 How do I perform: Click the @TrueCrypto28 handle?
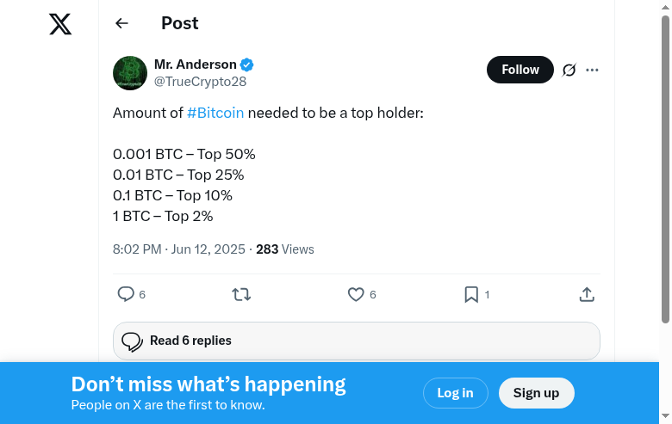click(x=200, y=82)
